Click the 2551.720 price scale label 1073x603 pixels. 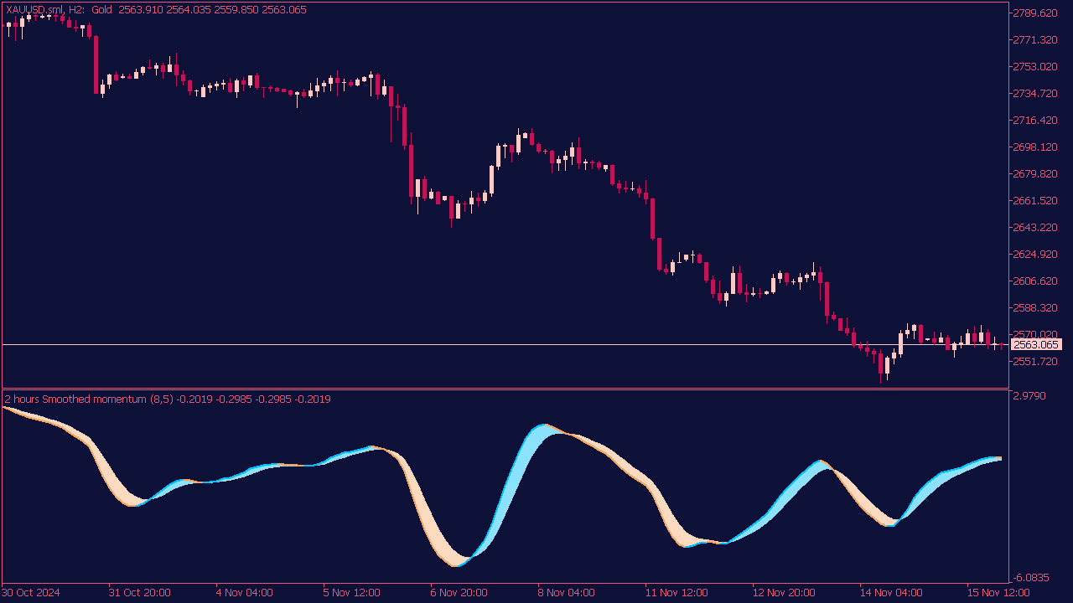coord(1035,362)
